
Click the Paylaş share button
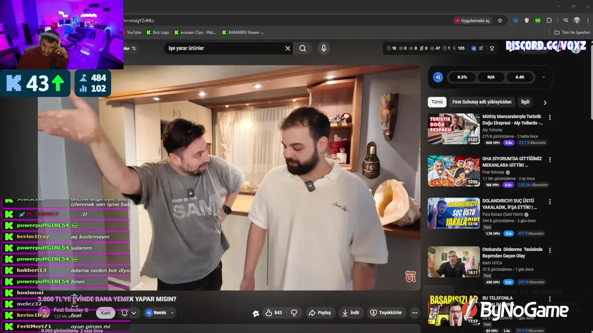point(320,313)
